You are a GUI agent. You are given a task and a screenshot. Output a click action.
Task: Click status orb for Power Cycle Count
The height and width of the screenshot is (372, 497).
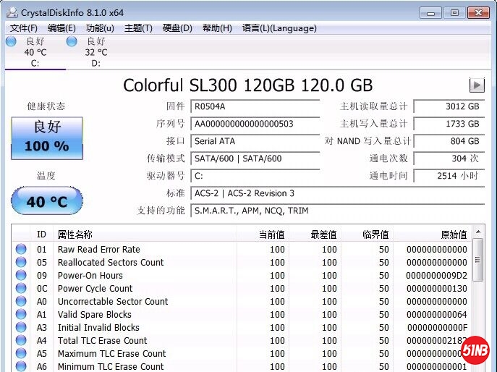tap(21, 288)
